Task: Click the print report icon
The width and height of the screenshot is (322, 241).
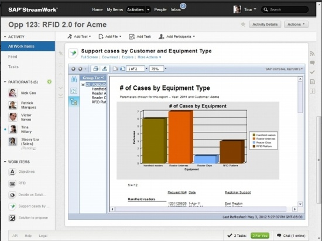Action: 95,69
